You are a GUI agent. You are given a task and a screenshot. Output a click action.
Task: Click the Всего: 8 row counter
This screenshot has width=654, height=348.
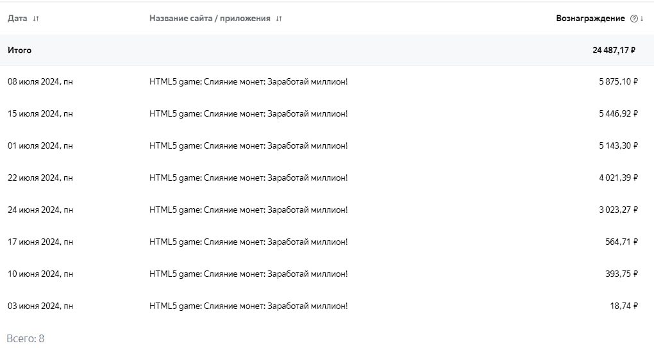[25, 338]
